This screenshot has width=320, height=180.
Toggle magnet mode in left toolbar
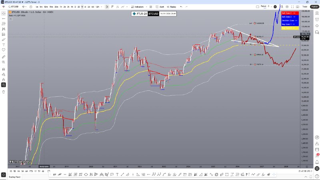[4, 69]
